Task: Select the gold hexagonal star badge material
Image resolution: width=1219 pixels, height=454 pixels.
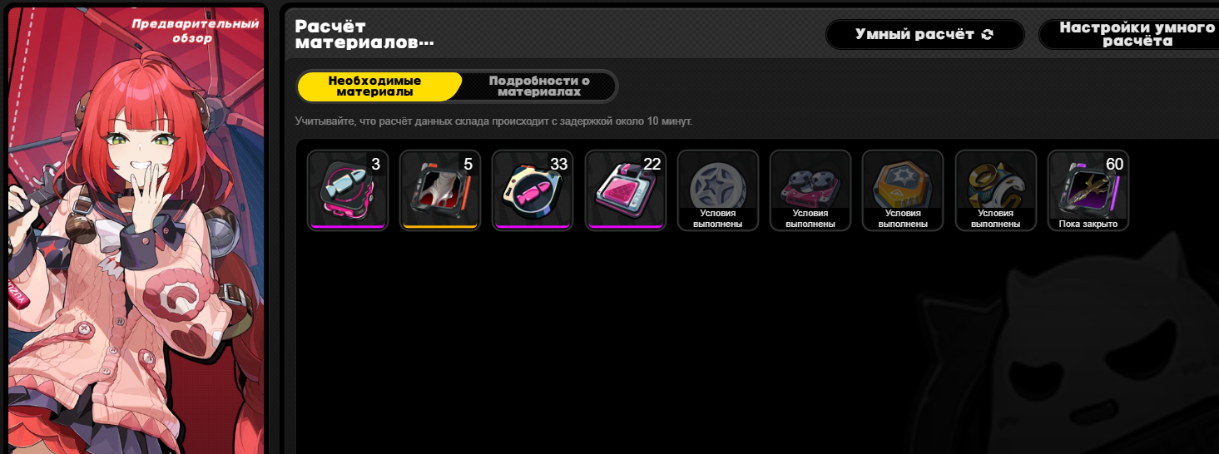Action: point(903,190)
